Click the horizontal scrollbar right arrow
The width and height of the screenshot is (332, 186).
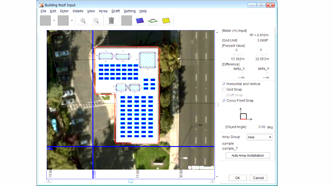coord(212,181)
